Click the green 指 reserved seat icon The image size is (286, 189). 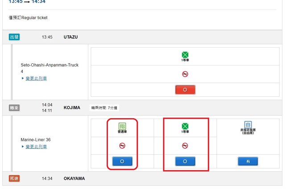[122, 126]
